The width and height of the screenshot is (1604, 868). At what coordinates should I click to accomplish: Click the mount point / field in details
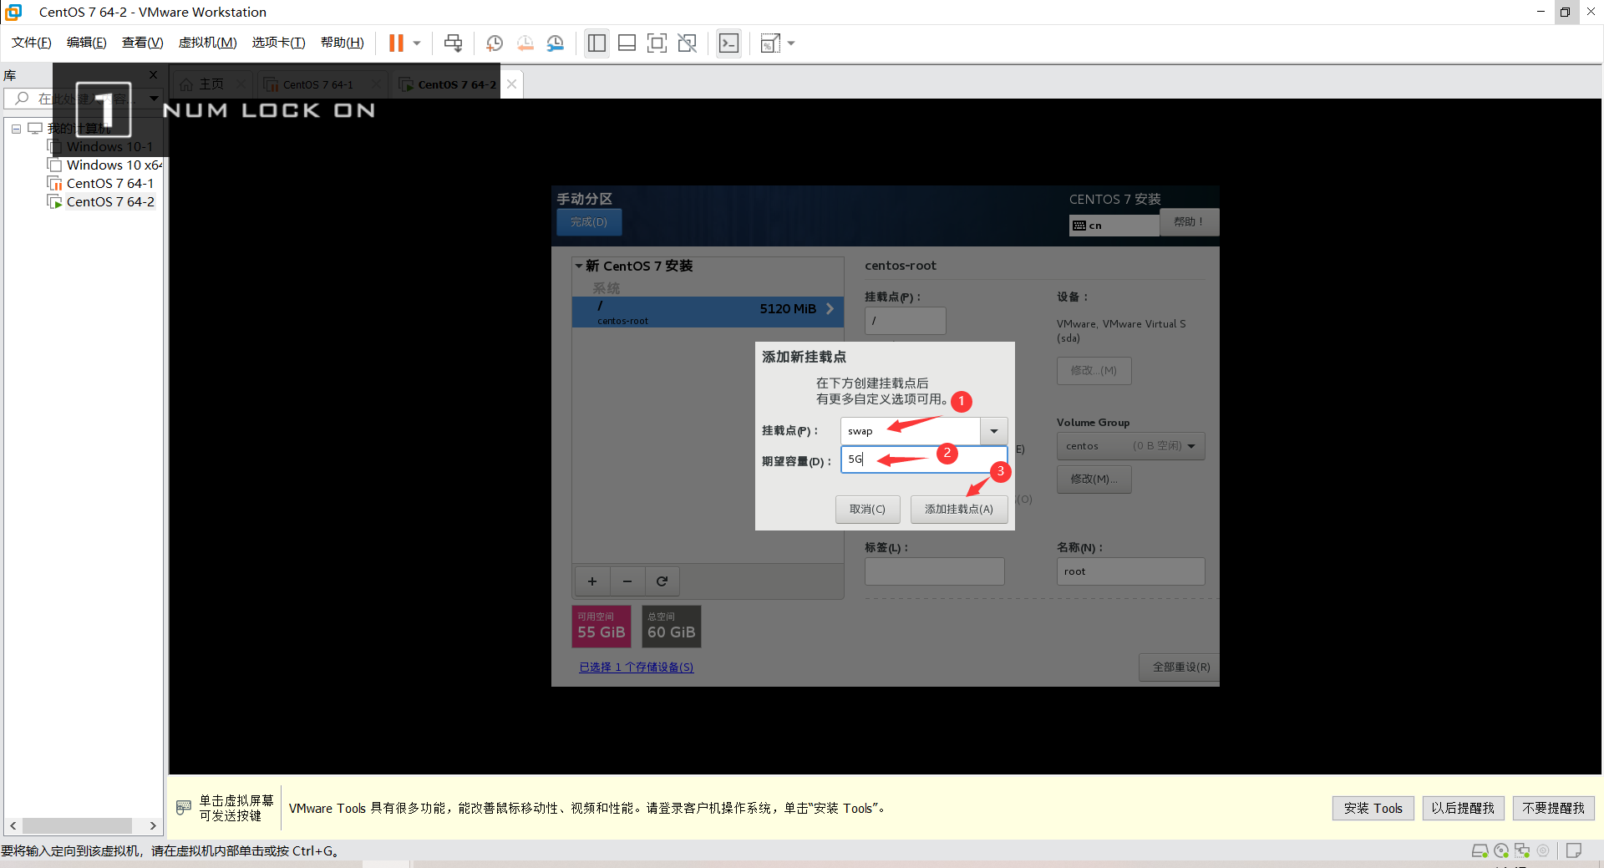[906, 321]
